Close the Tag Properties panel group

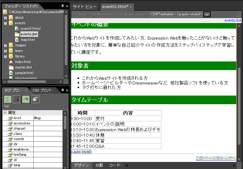pyautogui.click(x=67, y=90)
